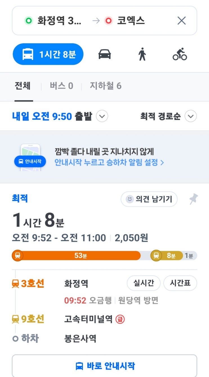The width and height of the screenshot is (209, 377).
Task: Pin this route with the pushpin icon
Action: pyautogui.click(x=193, y=199)
